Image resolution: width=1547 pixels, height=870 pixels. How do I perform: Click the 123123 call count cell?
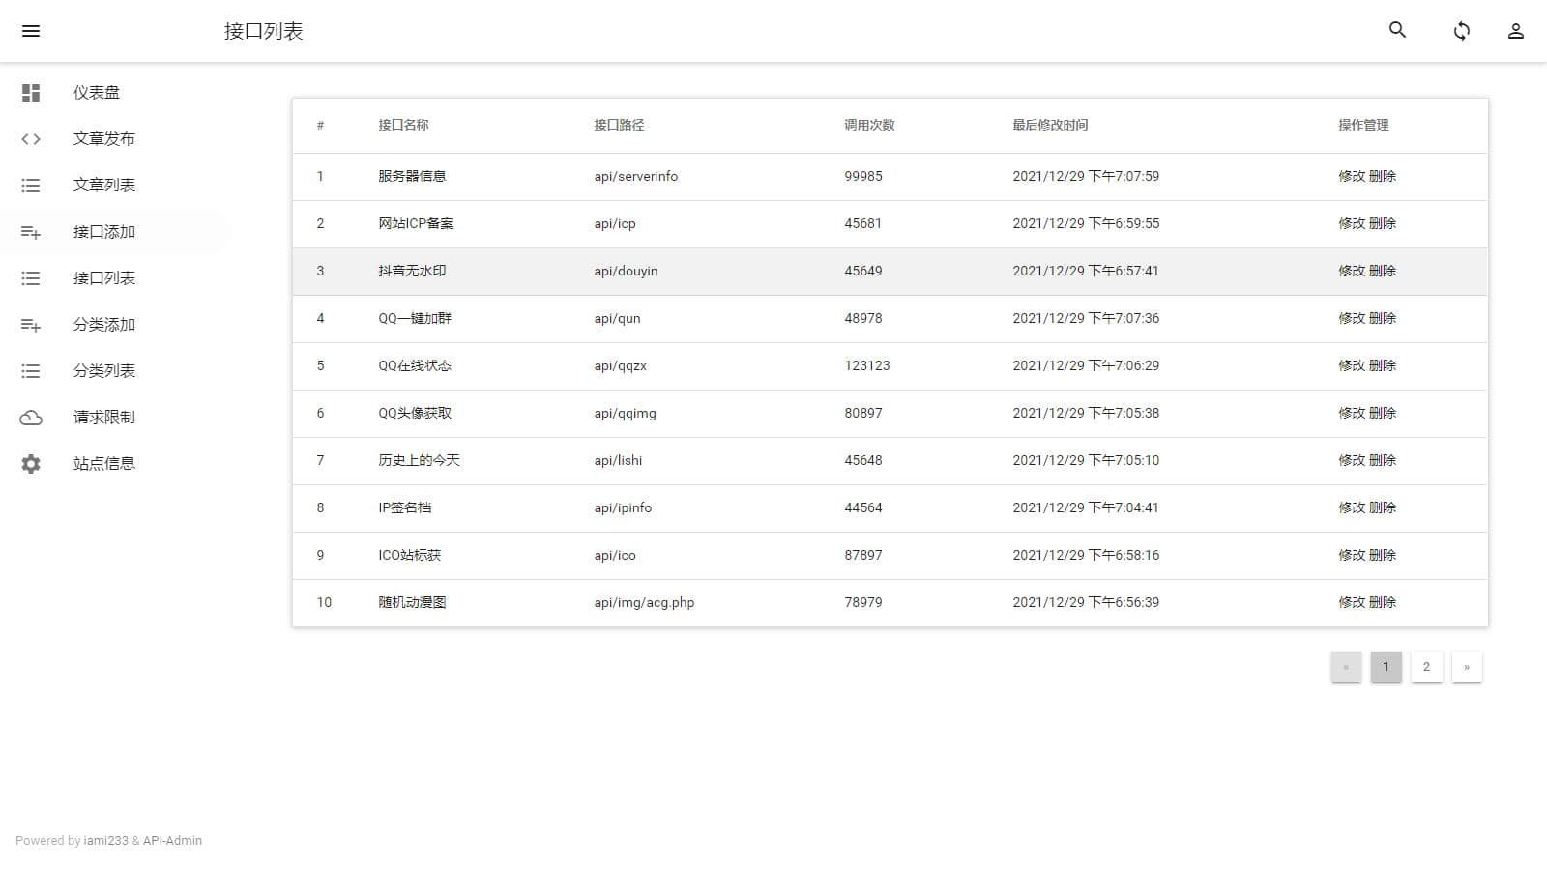pyautogui.click(x=867, y=365)
